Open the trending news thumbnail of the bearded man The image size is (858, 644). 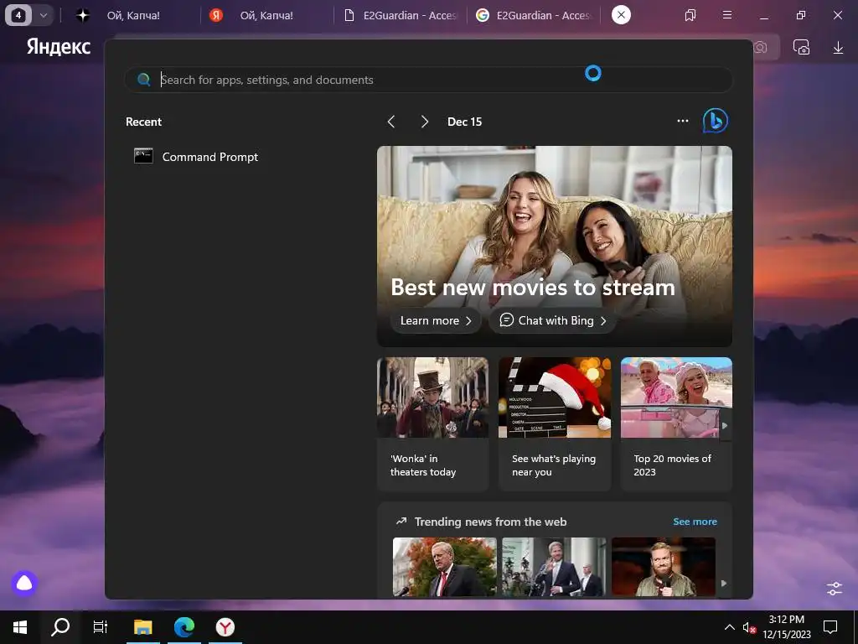click(x=664, y=567)
